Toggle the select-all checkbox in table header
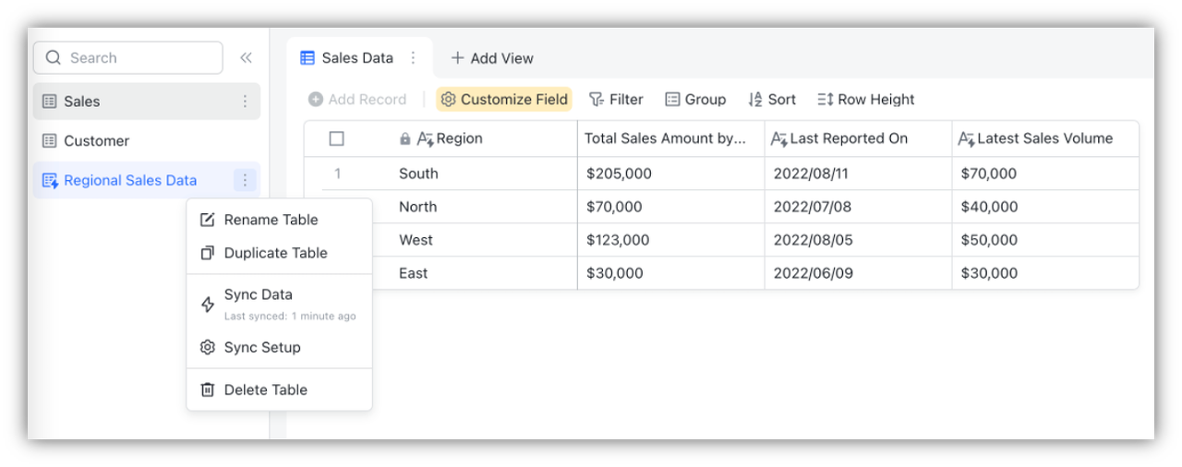Viewport: 1182px width, 467px height. click(336, 138)
